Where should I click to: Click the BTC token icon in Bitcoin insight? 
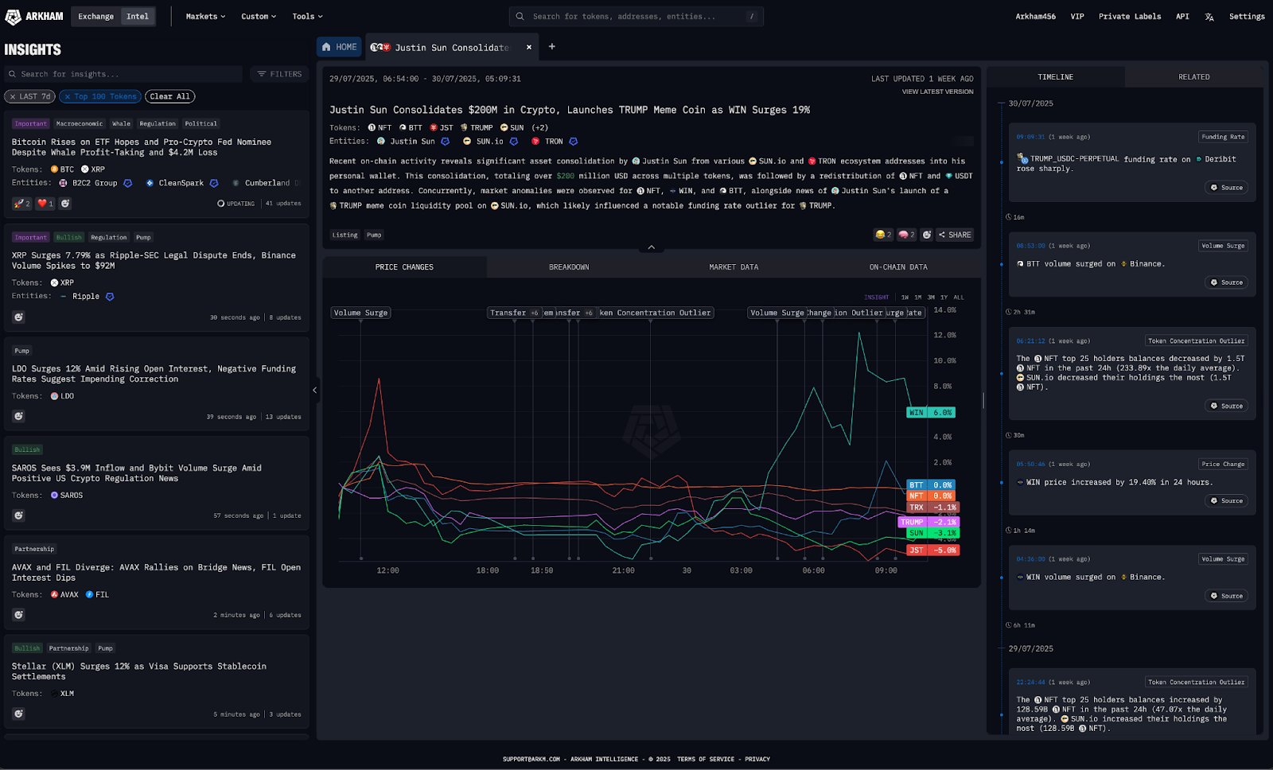click(54, 169)
